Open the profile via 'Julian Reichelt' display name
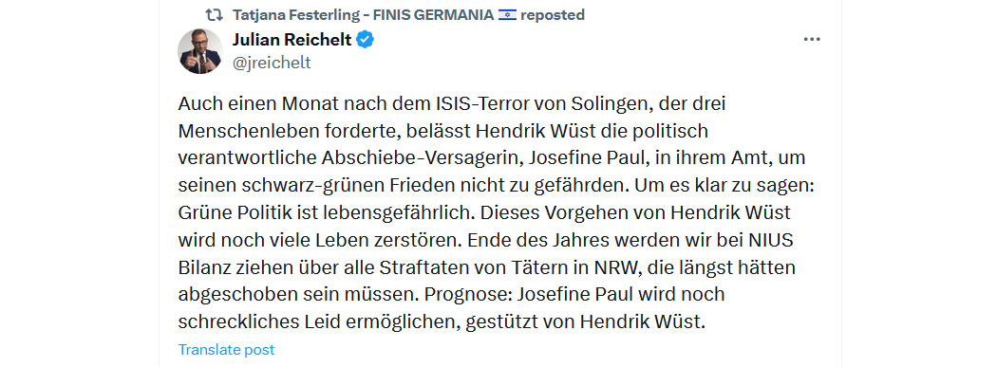997x367 pixels. point(292,40)
